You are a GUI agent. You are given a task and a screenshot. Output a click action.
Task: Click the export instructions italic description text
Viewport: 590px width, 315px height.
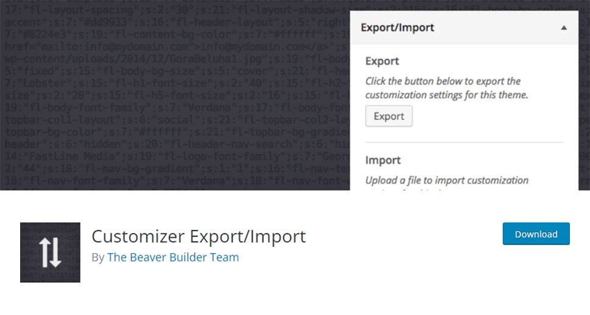(447, 88)
